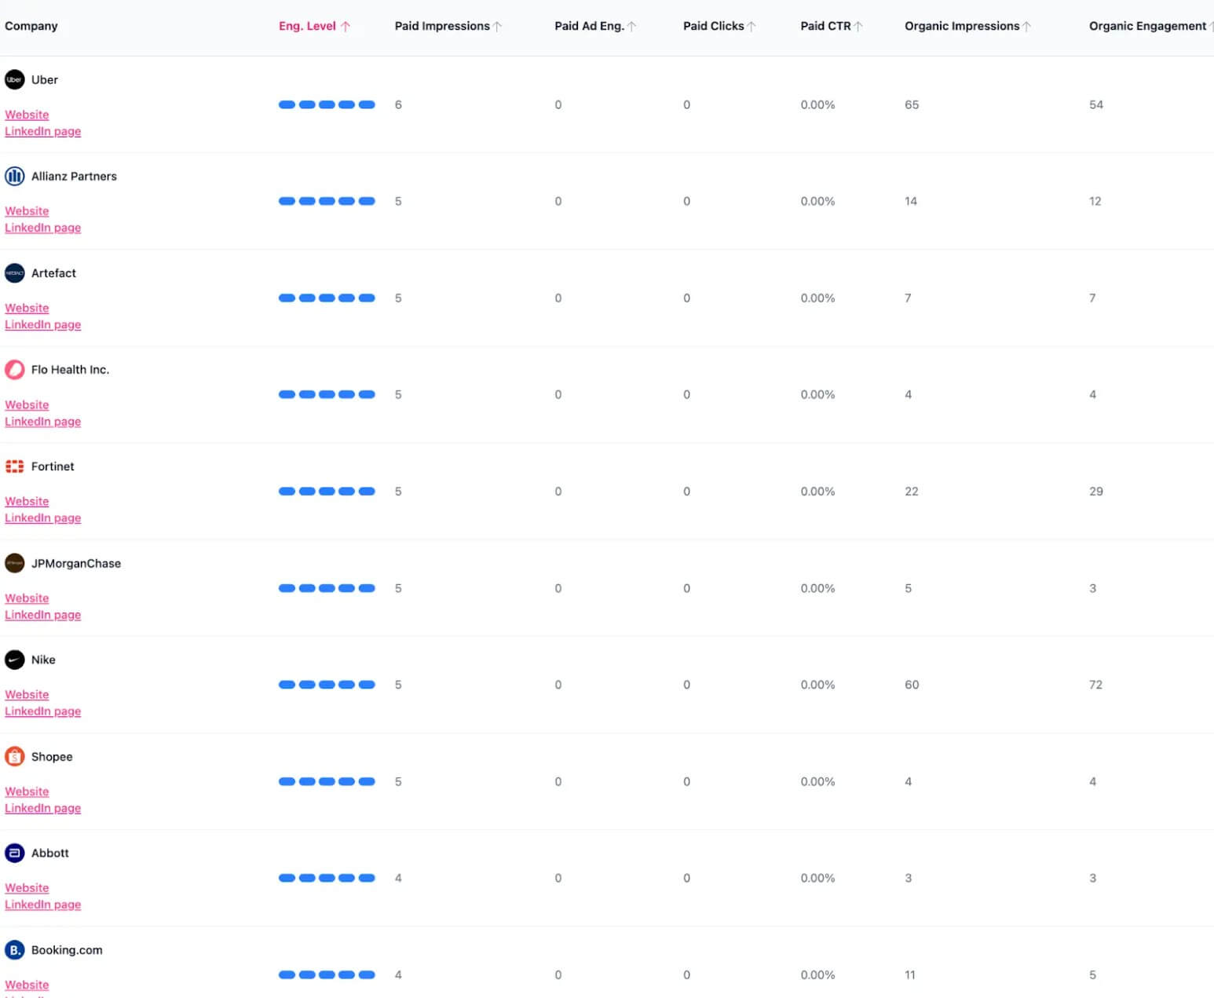
Task: Sort by Eng. Level arrow icon
Action: tap(345, 26)
